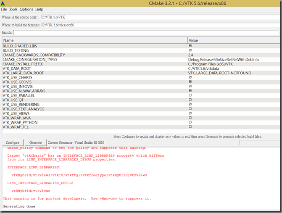Viewport: 282px width, 213px height.
Task: Click Debug;Release;MinSizeRel;RelWithDebInfo value
Action: (x=224, y=60)
